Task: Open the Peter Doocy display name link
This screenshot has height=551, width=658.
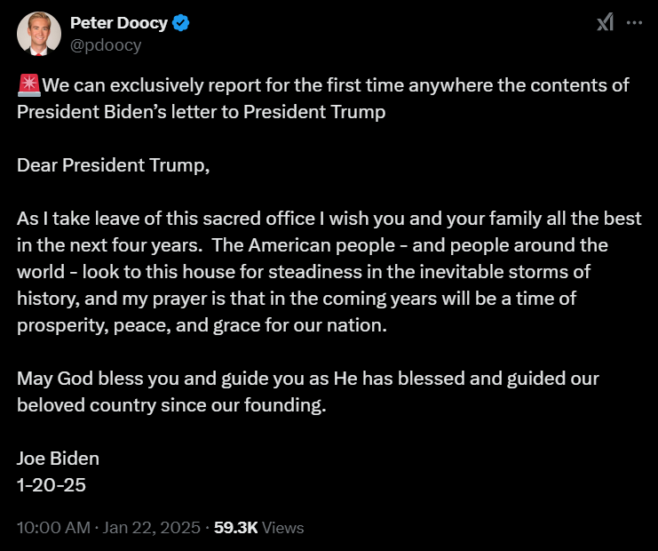Action: coord(119,23)
